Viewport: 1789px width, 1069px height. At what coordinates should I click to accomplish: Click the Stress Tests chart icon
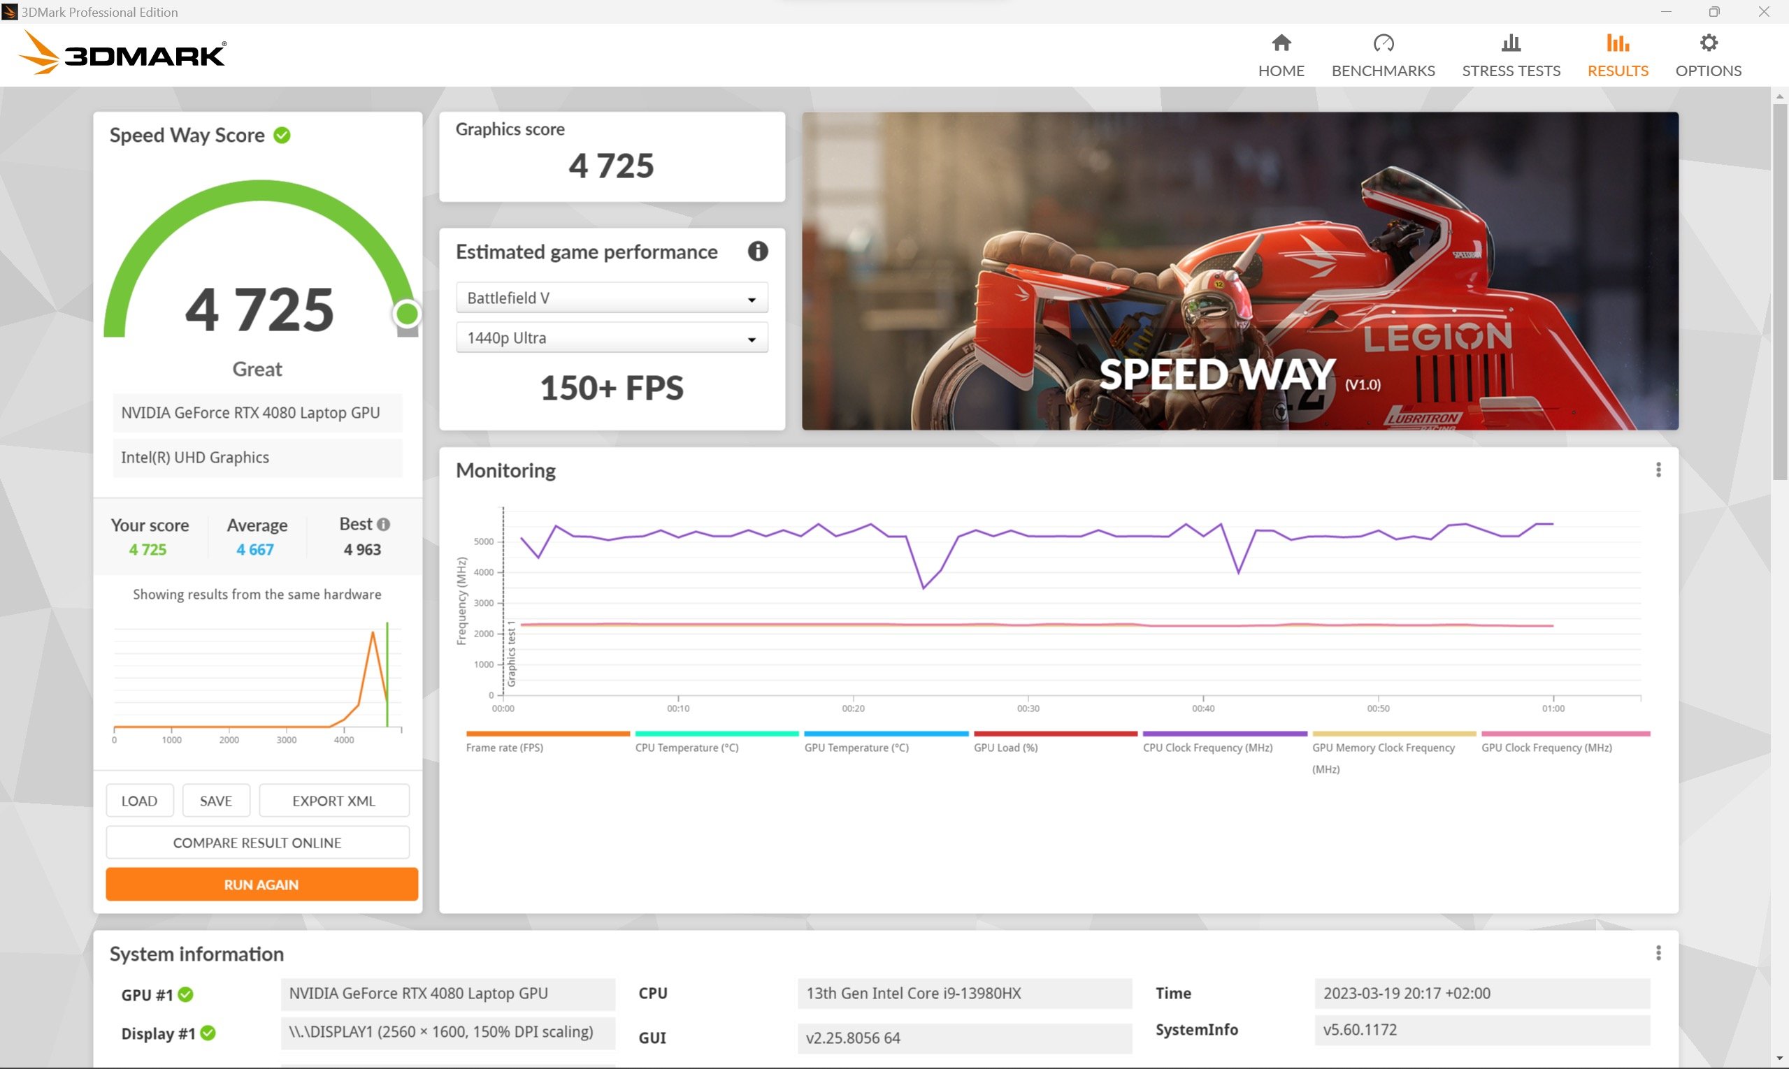pyautogui.click(x=1511, y=43)
